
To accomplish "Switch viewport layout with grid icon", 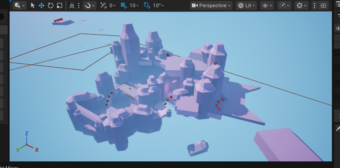I will [323, 5].
